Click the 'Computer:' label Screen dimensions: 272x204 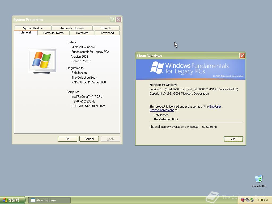point(73,92)
